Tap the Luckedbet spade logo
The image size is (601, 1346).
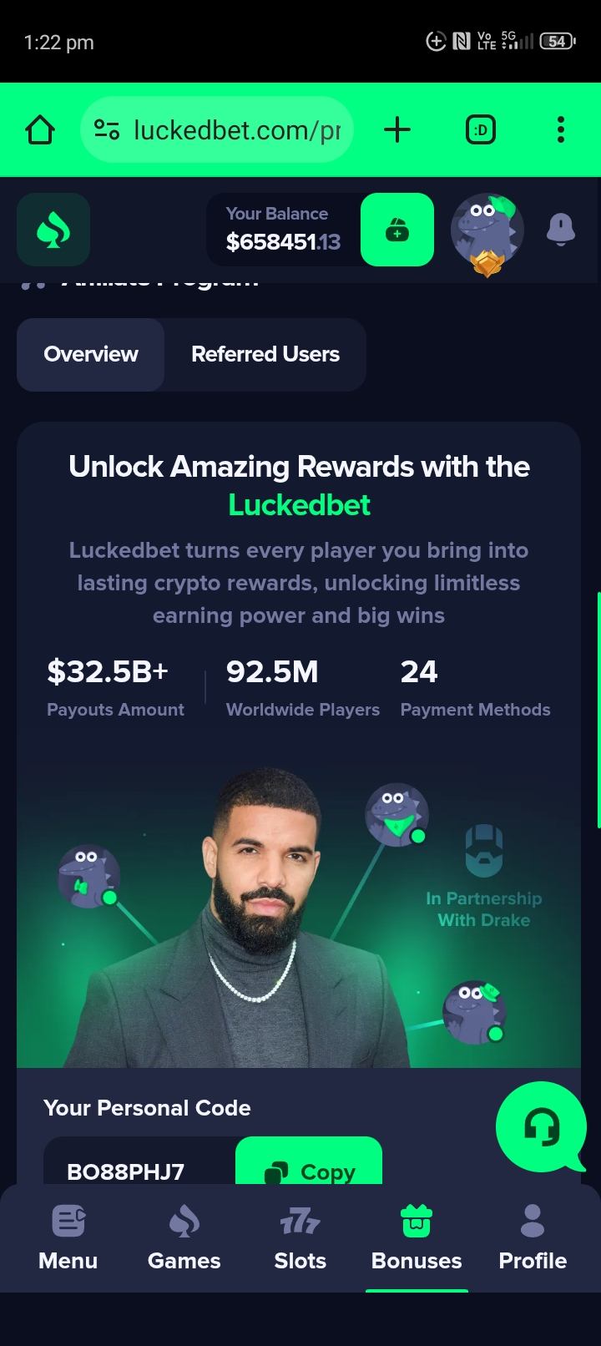tap(53, 230)
